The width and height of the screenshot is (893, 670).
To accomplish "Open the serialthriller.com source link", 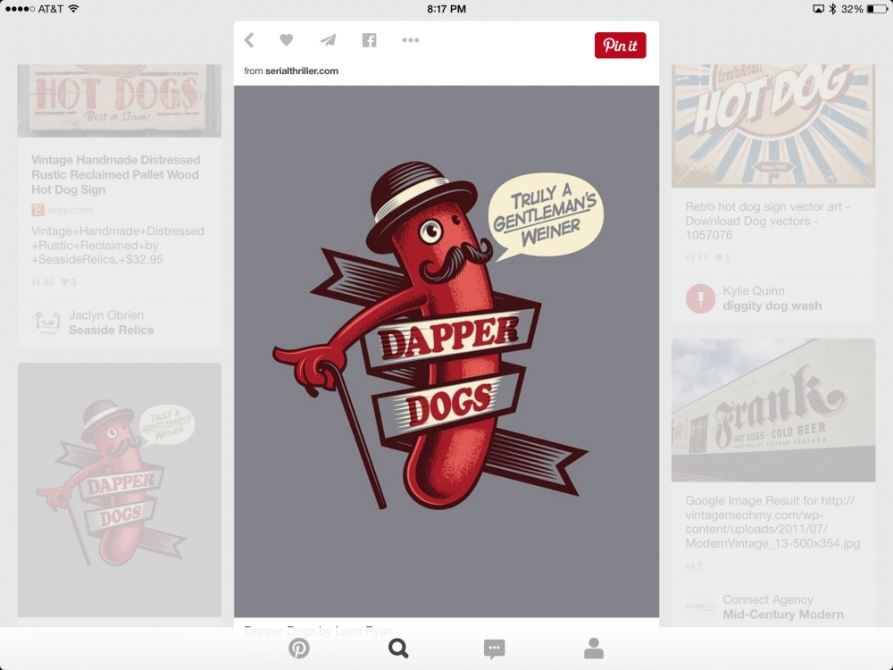I will tap(301, 71).
